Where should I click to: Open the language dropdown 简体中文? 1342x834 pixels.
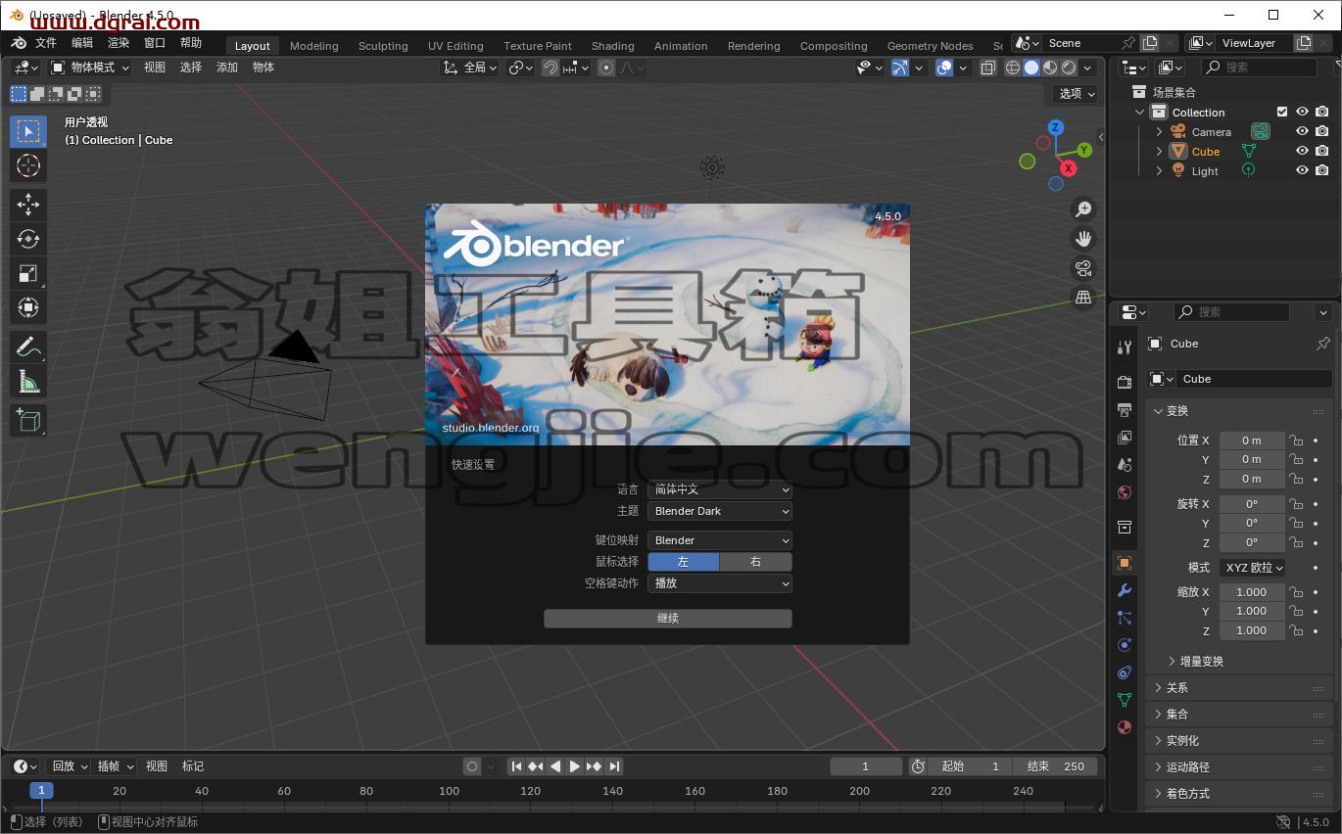(x=719, y=488)
